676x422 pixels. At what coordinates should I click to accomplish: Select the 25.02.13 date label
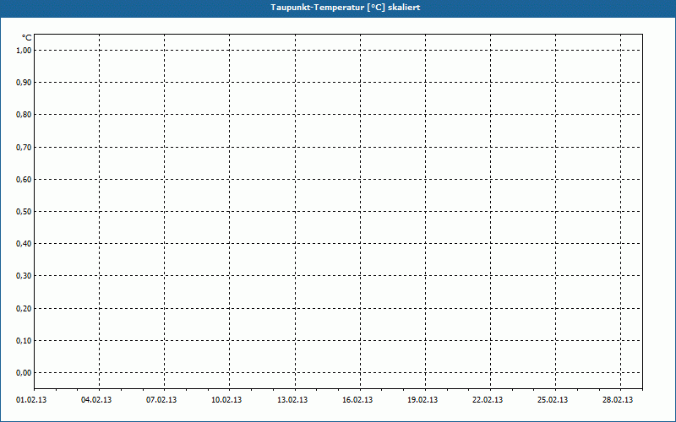click(553, 400)
